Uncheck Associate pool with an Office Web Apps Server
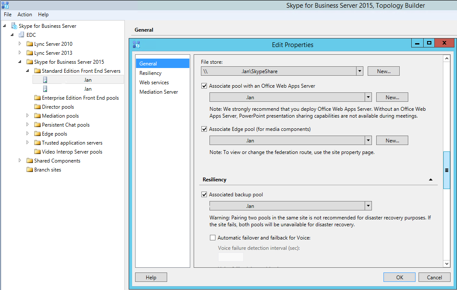Viewport: 457px width, 290px height. [204, 85]
